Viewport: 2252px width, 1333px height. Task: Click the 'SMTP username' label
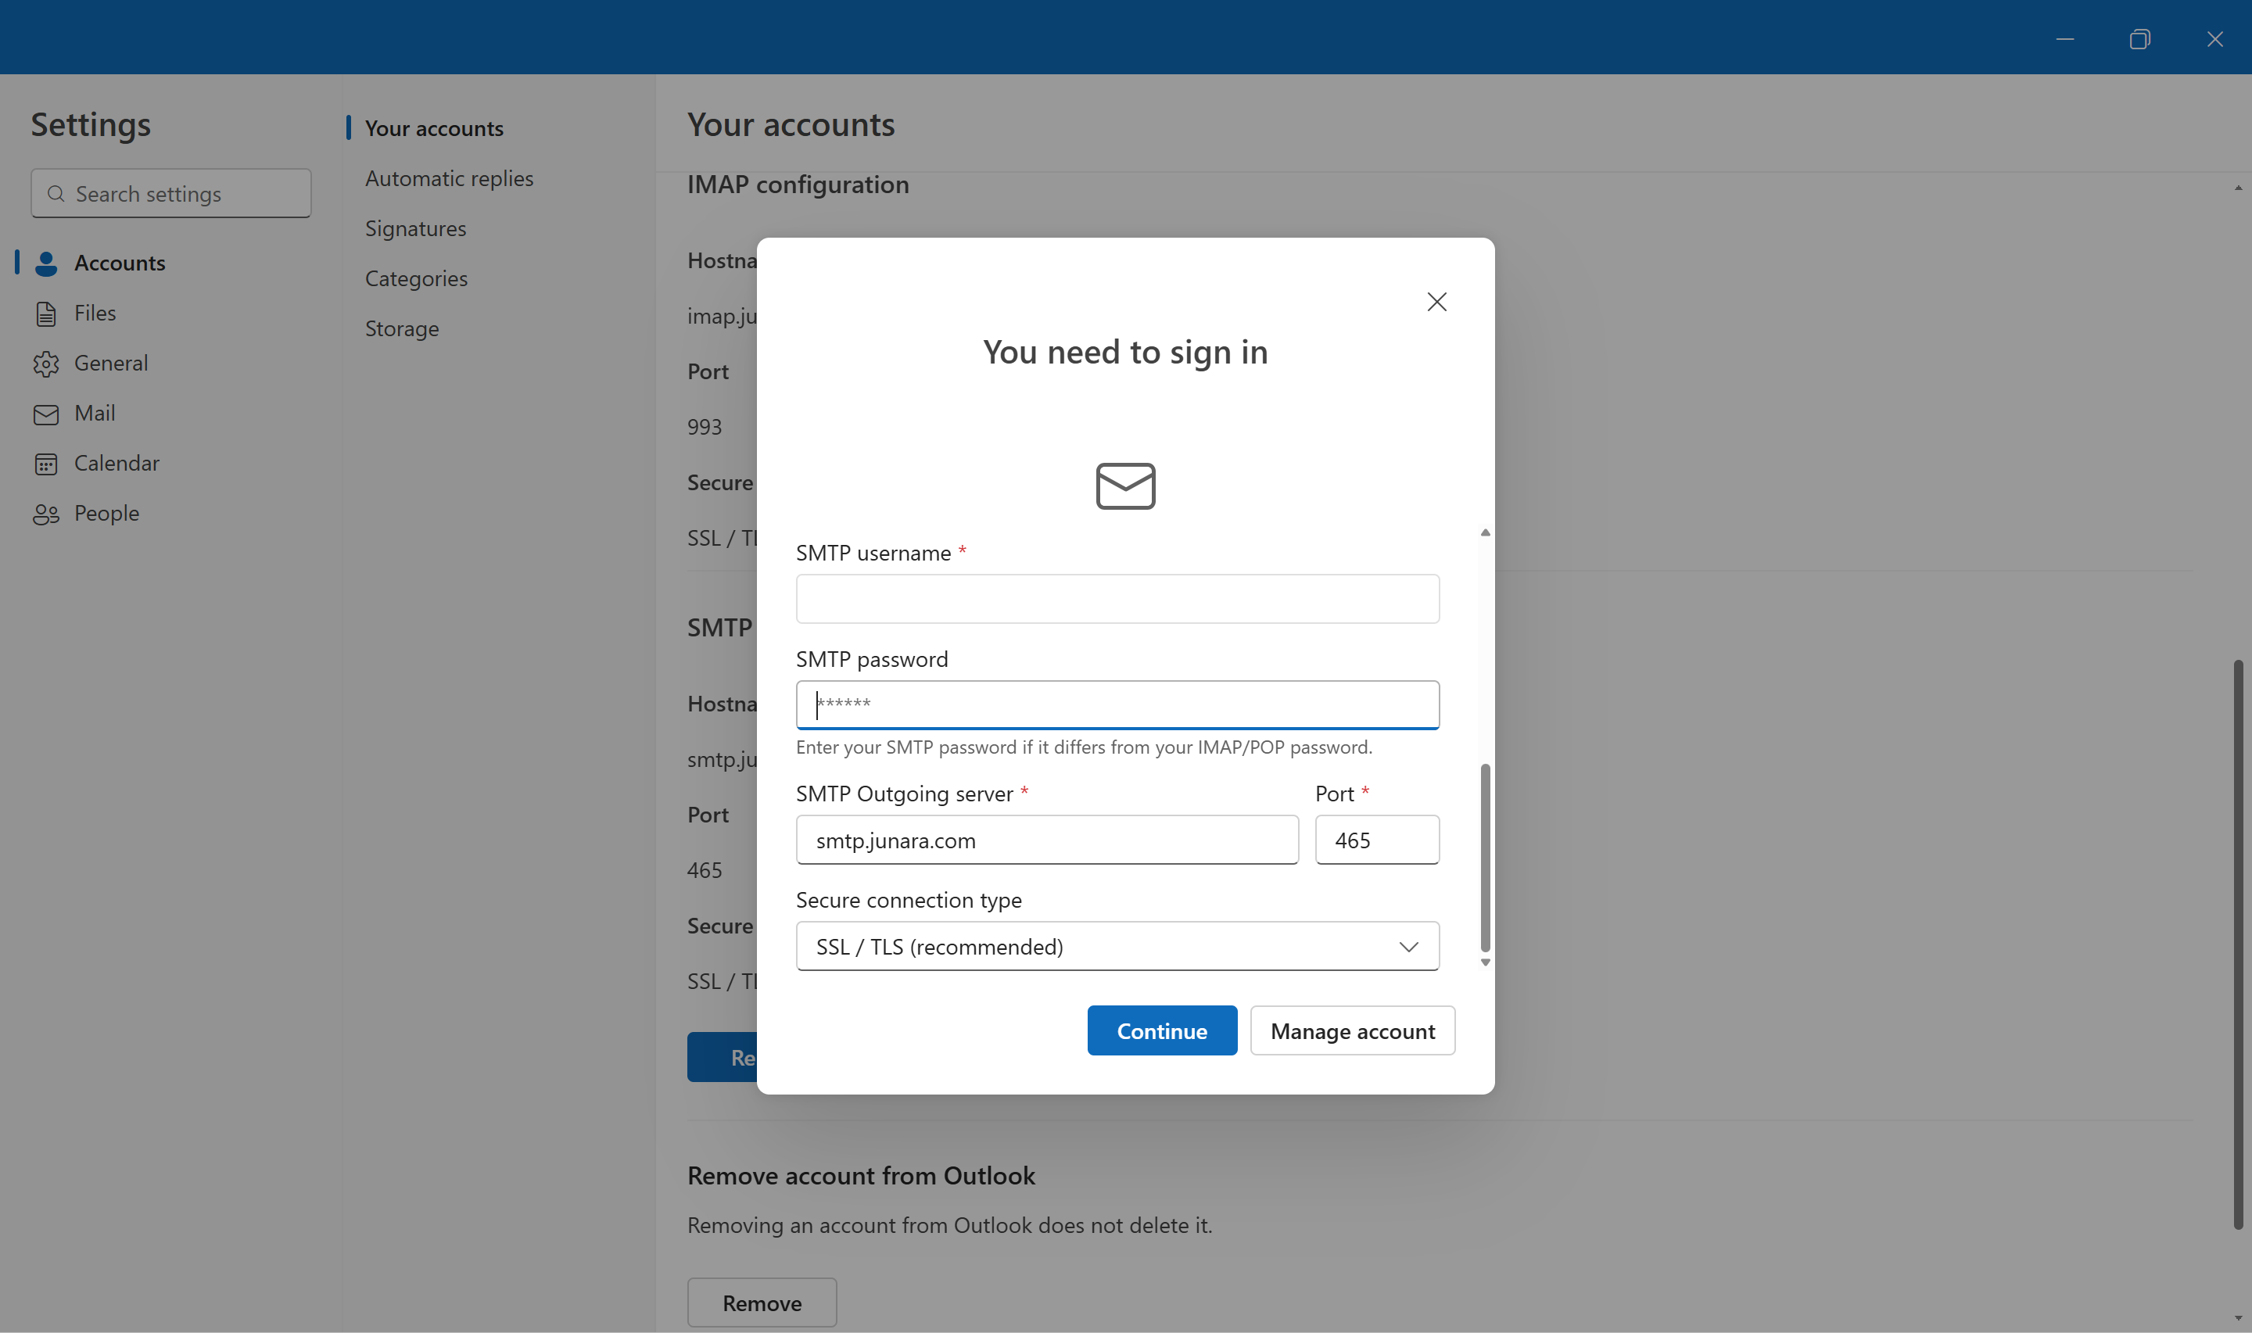[x=873, y=554]
